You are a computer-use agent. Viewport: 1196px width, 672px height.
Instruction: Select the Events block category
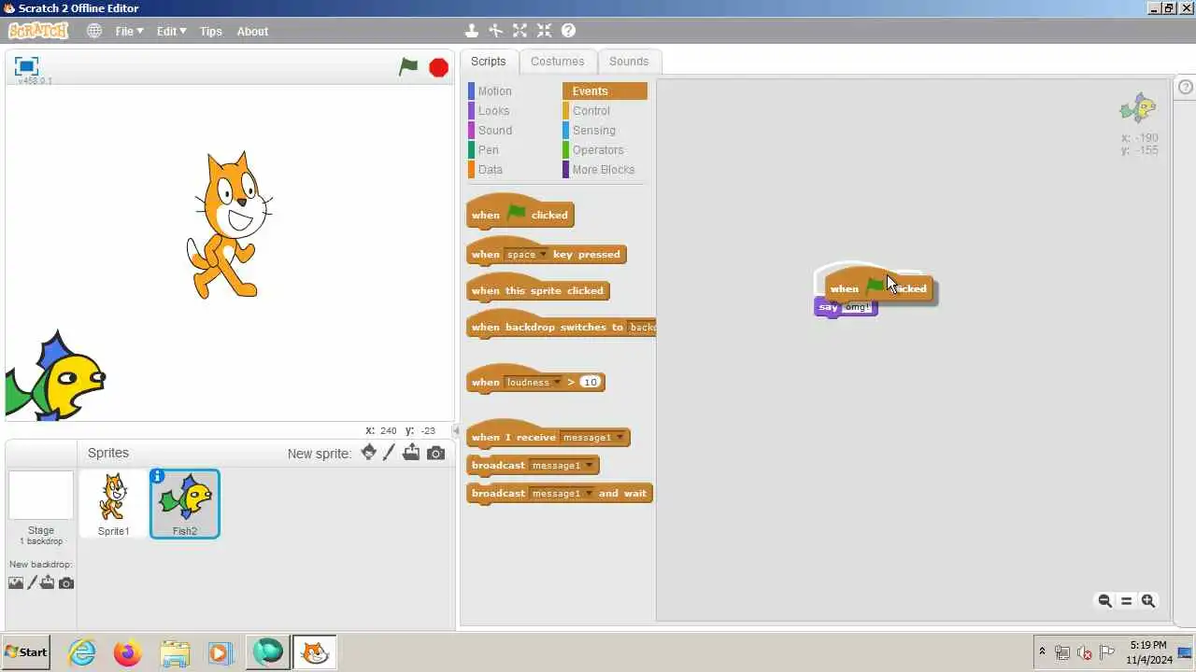pos(605,91)
